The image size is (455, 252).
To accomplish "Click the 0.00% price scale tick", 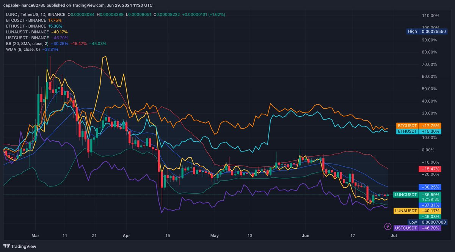I will (x=429, y=150).
